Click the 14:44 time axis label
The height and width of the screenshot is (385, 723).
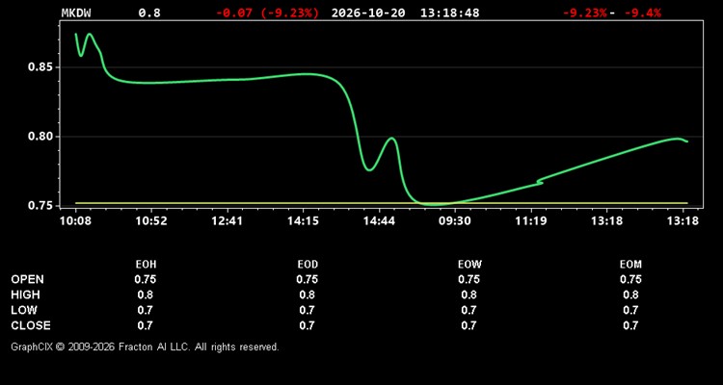point(379,221)
